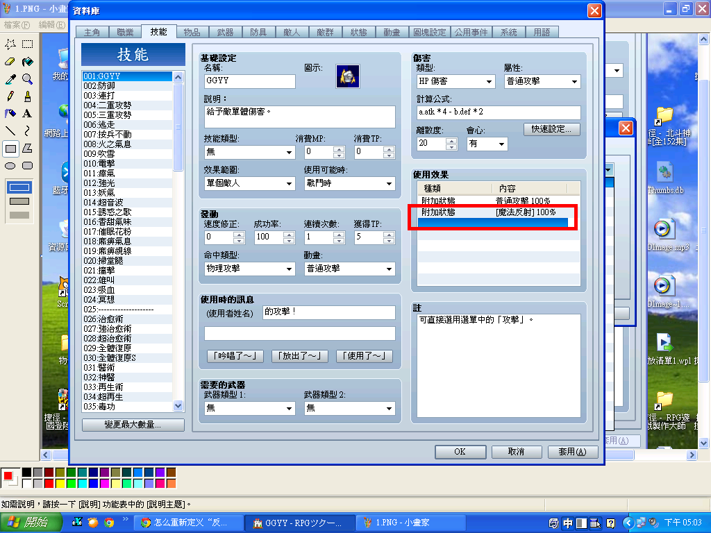Select the rectangular Select tool in Paint

(28, 44)
